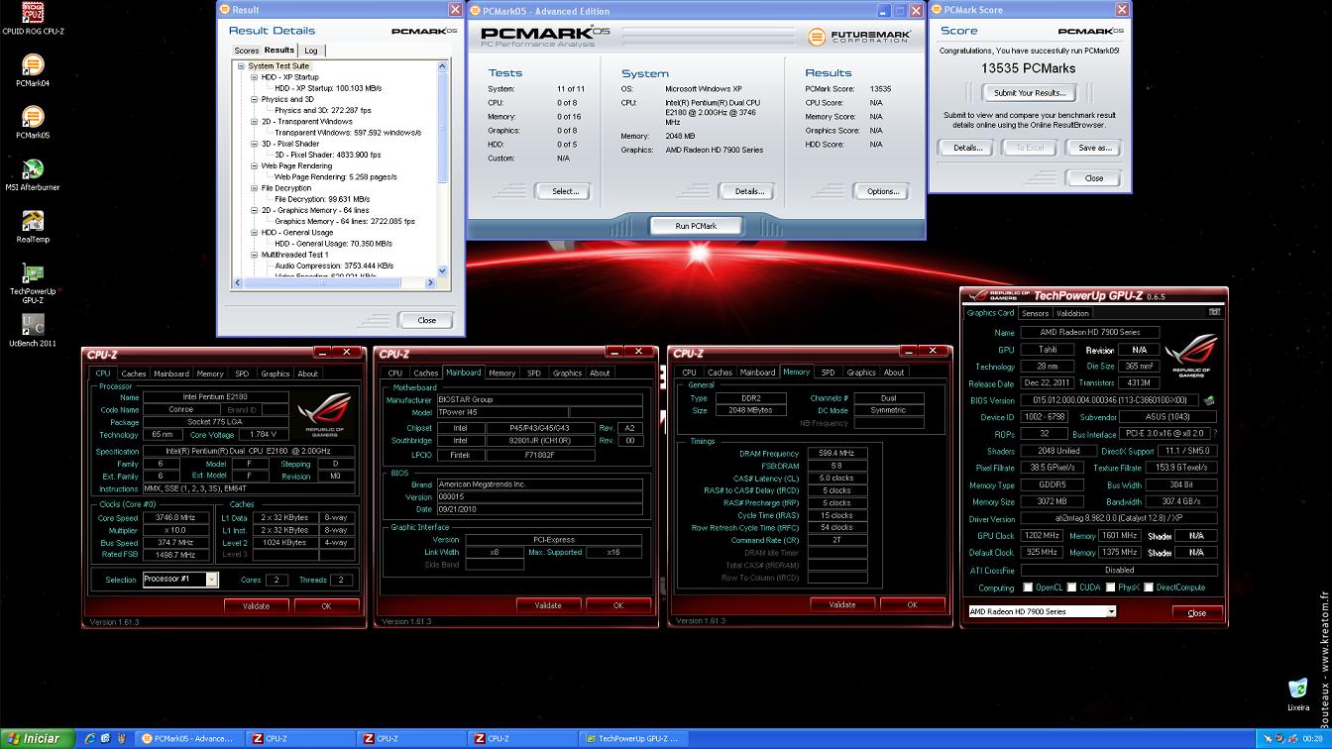Click the Republic of Gamers logo in GPU-Z
This screenshot has height=749, width=1332.
point(1191,358)
